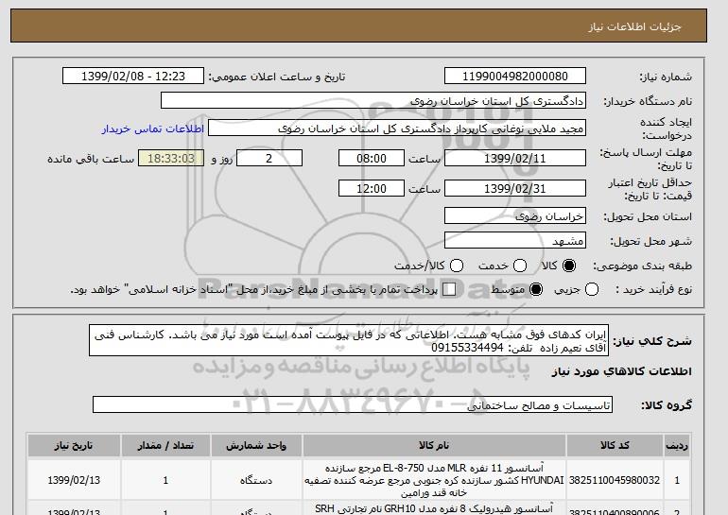Open the اطلاعات تماس خریدار link
The image size is (728, 515).
tap(153, 129)
